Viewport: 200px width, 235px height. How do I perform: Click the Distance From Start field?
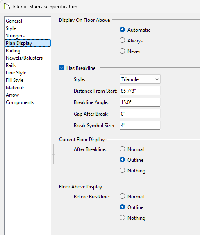(140, 91)
